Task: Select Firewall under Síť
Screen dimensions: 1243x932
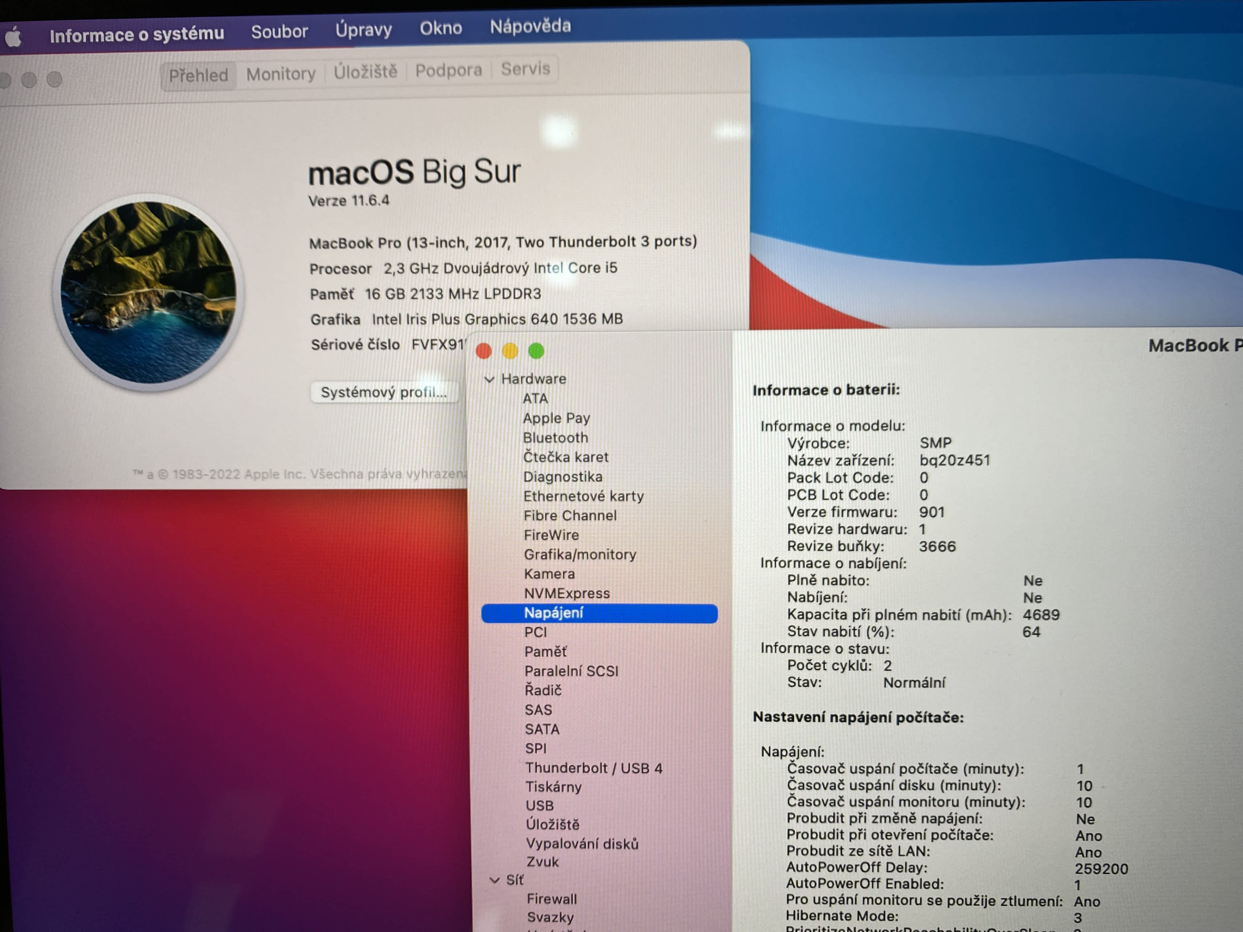Action: point(551,899)
